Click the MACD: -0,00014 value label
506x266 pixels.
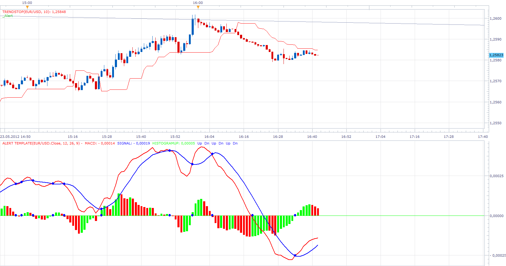(100, 143)
